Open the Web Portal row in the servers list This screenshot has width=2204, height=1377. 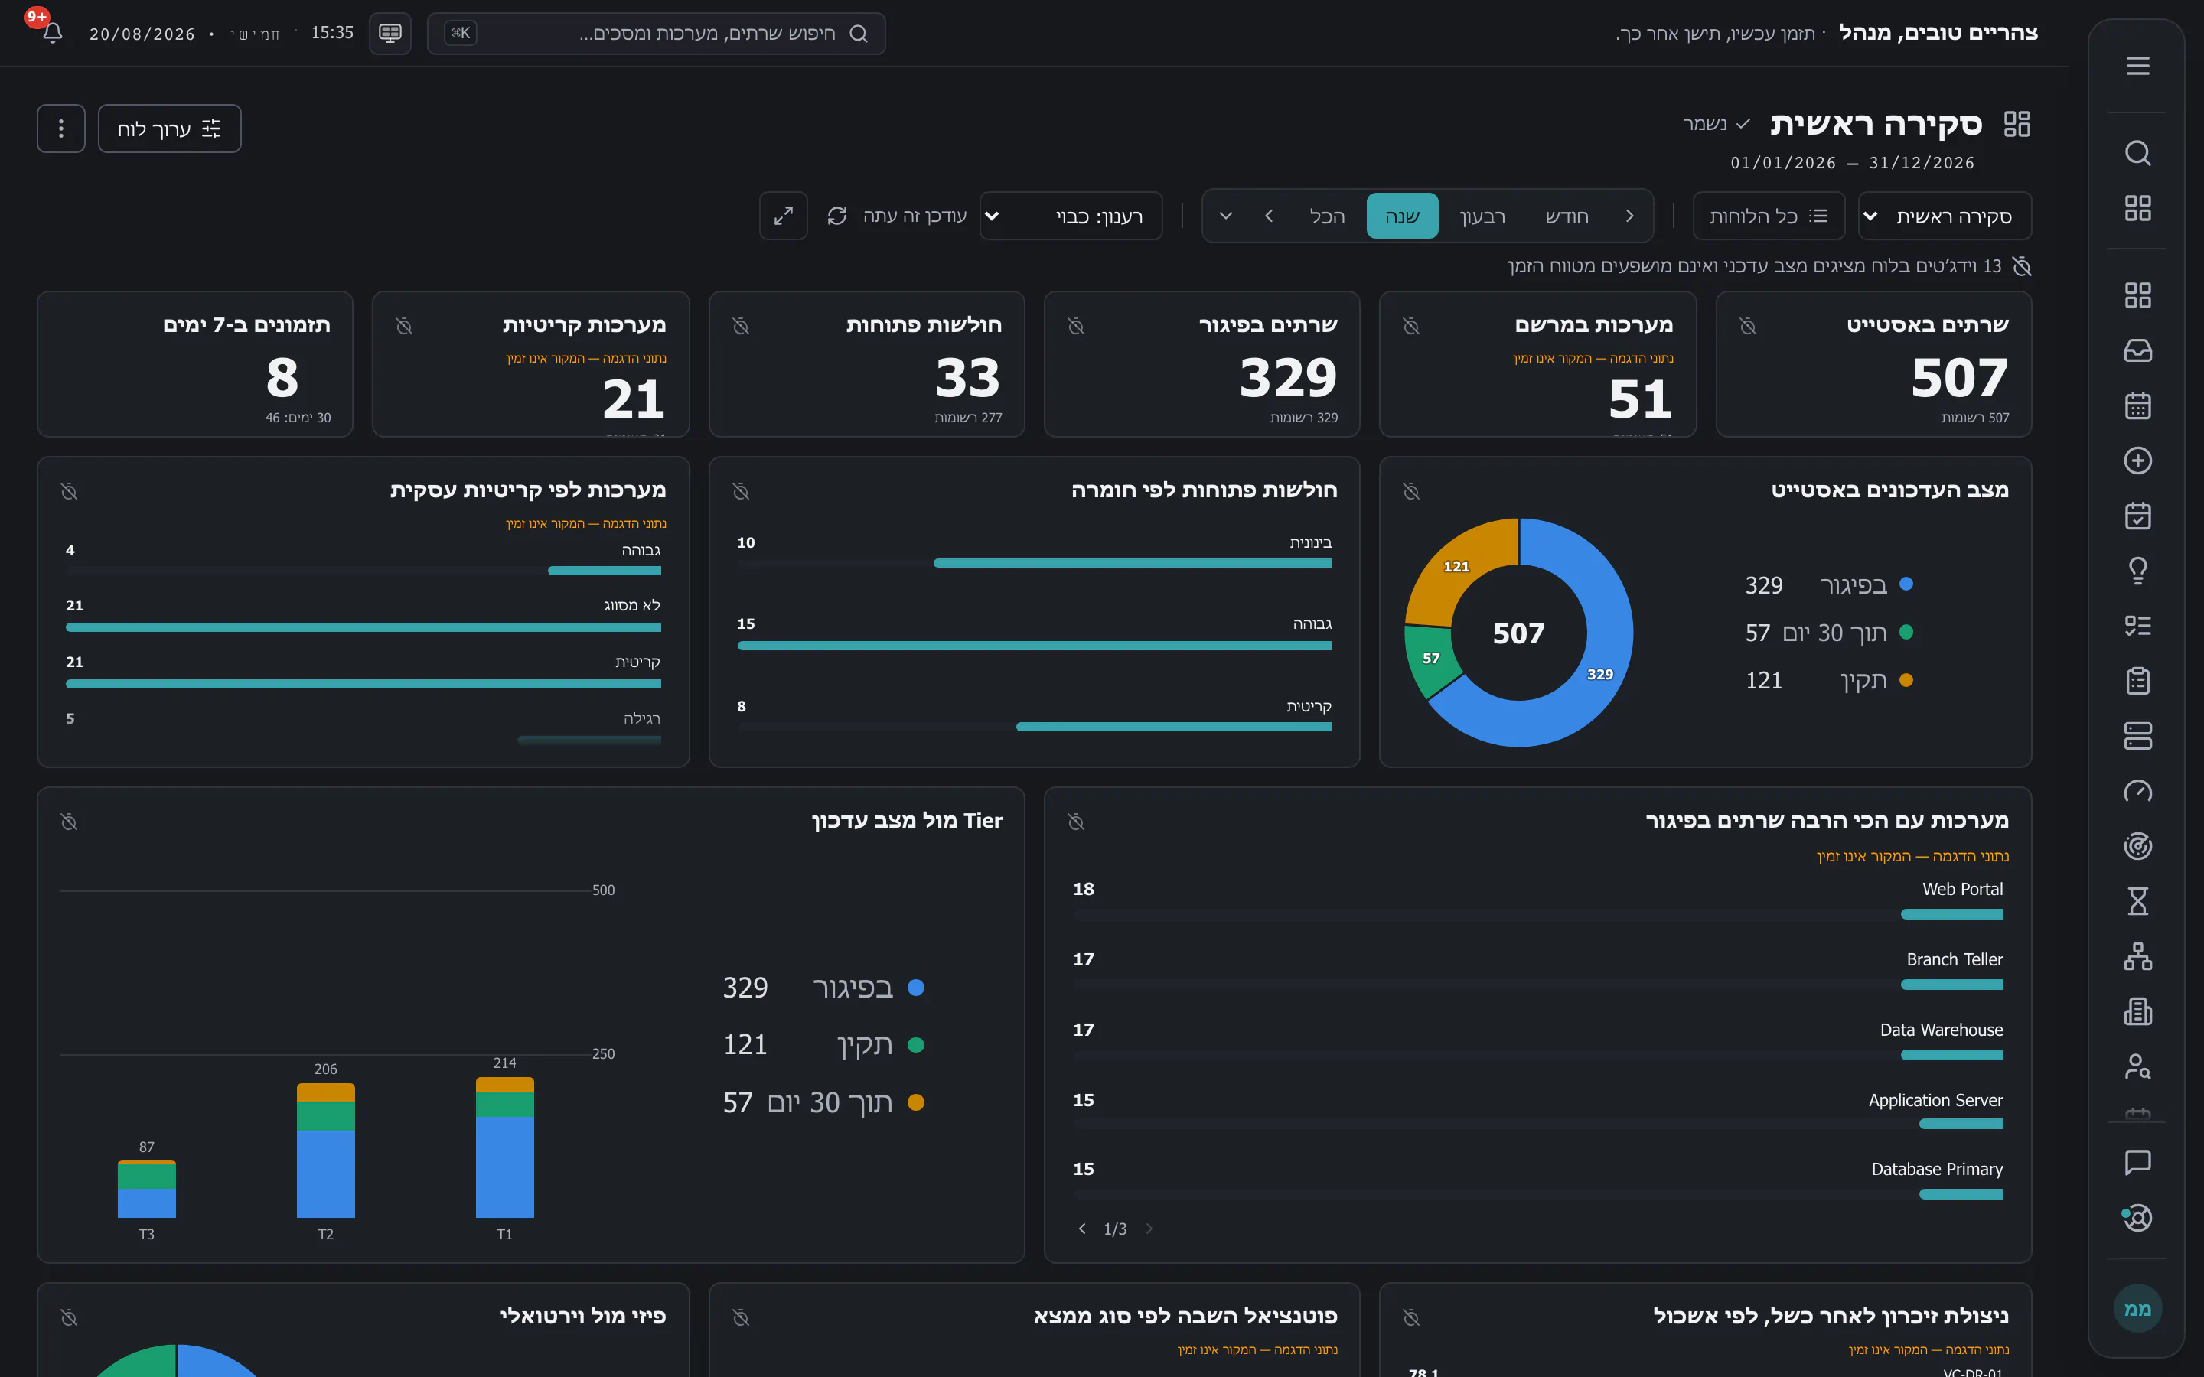tap(1538, 900)
